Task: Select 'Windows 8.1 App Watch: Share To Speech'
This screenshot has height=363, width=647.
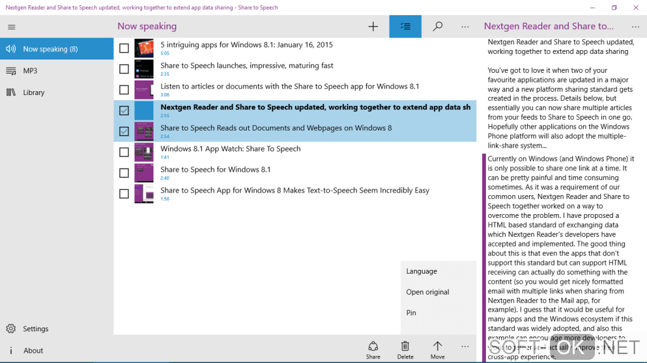Action: [230, 149]
